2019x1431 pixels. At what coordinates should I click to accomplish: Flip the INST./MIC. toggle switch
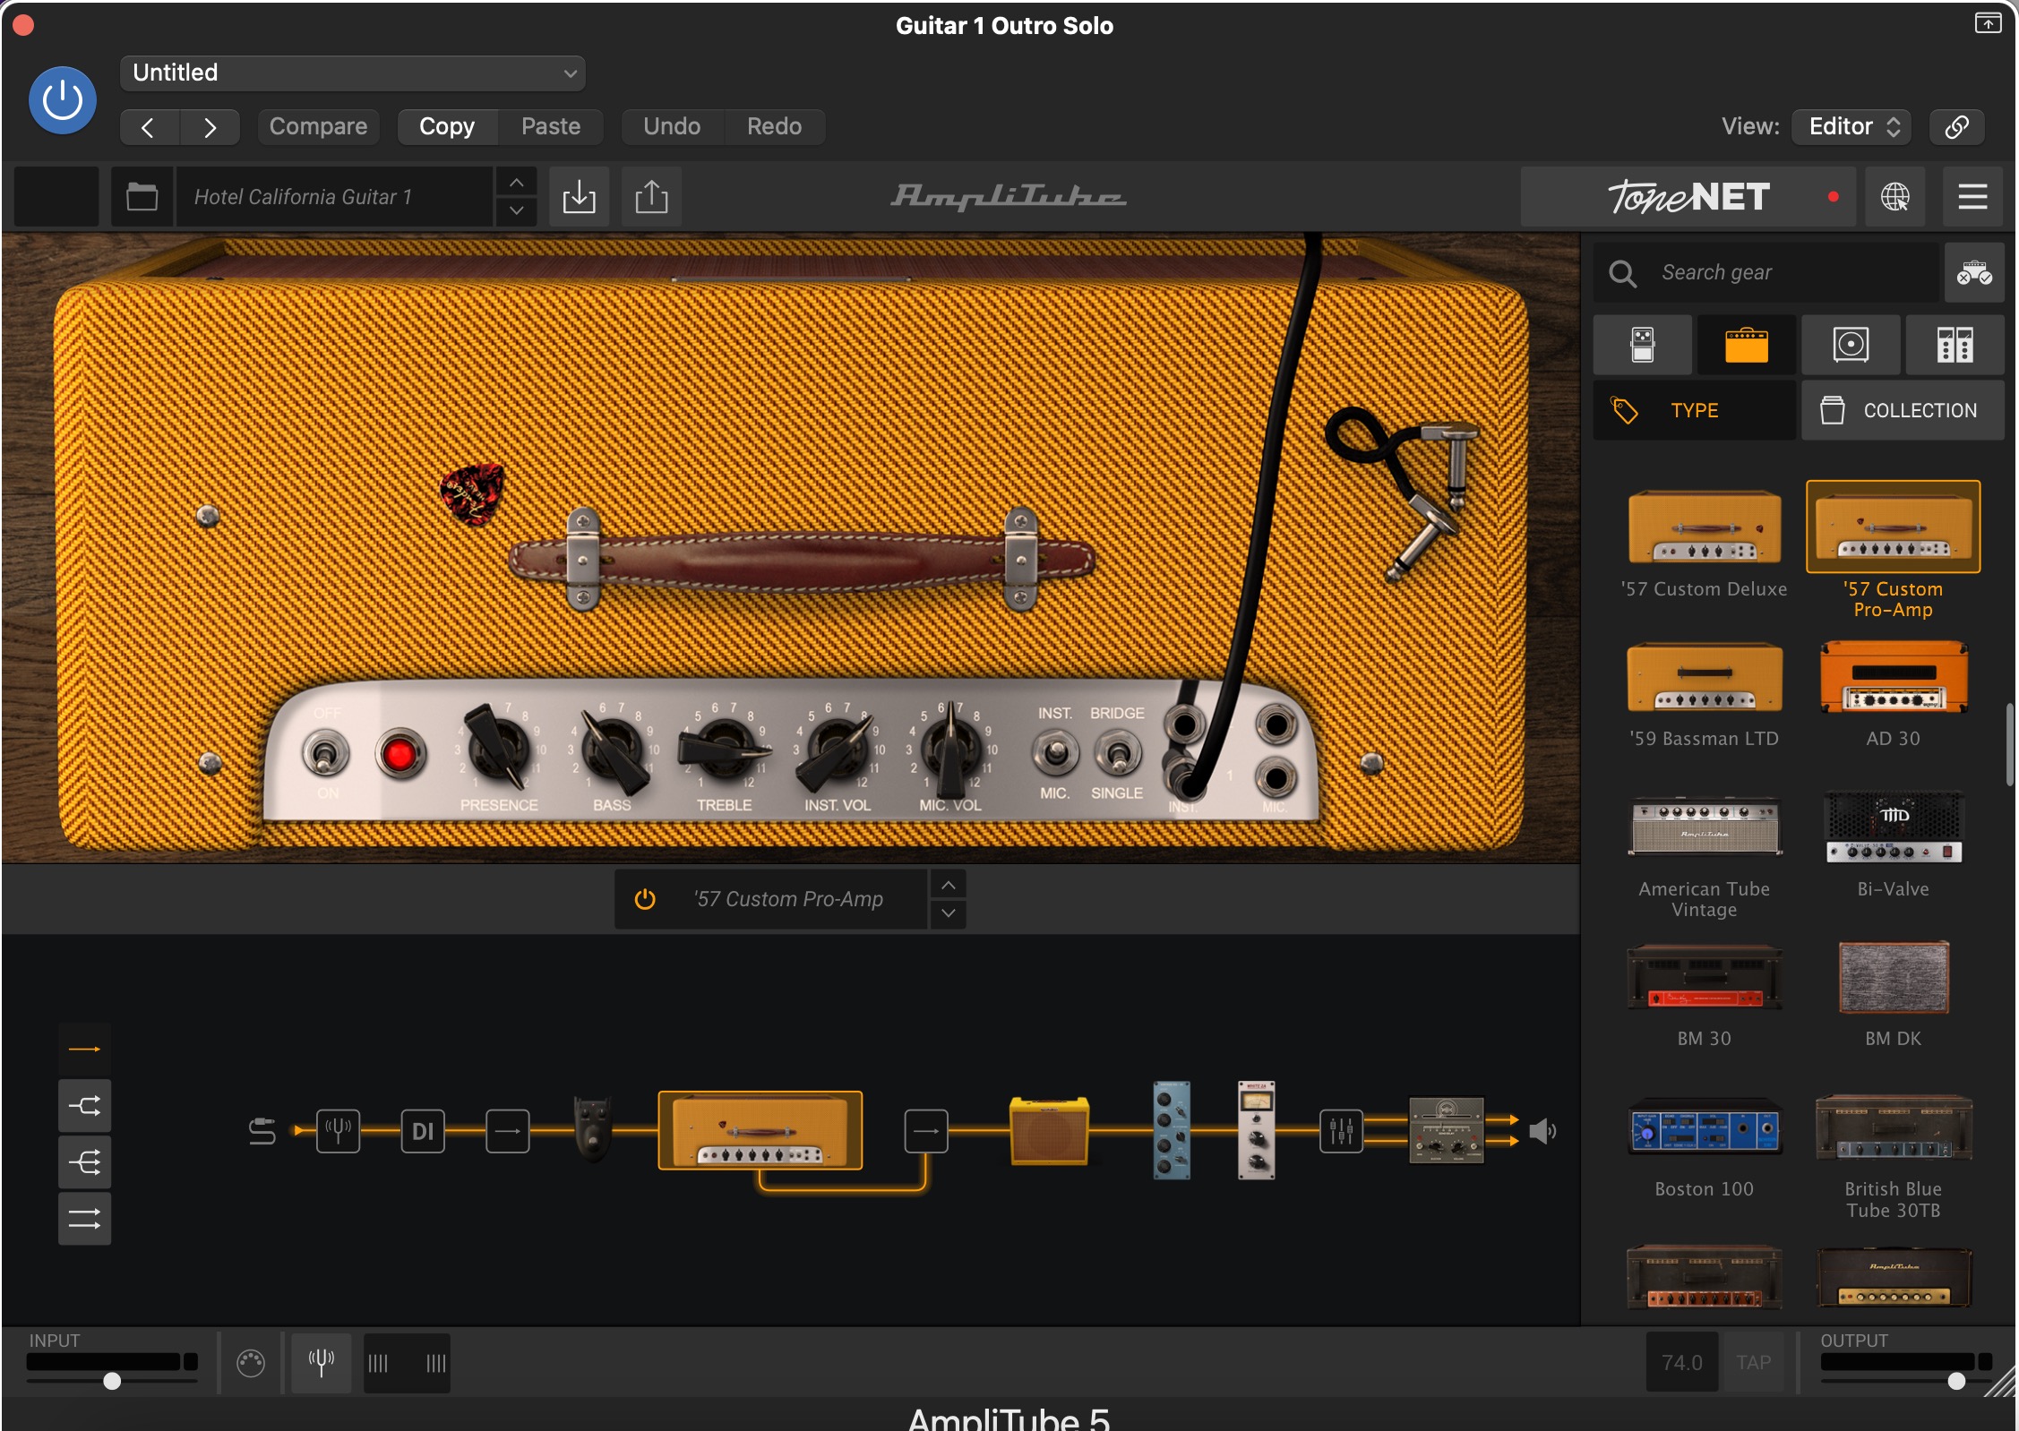(x=1055, y=754)
